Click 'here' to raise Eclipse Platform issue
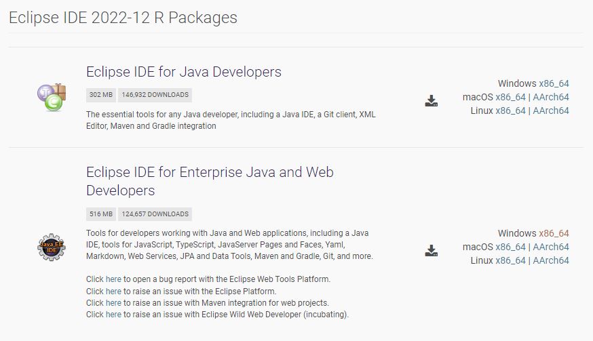593x341 pixels. pos(113,292)
